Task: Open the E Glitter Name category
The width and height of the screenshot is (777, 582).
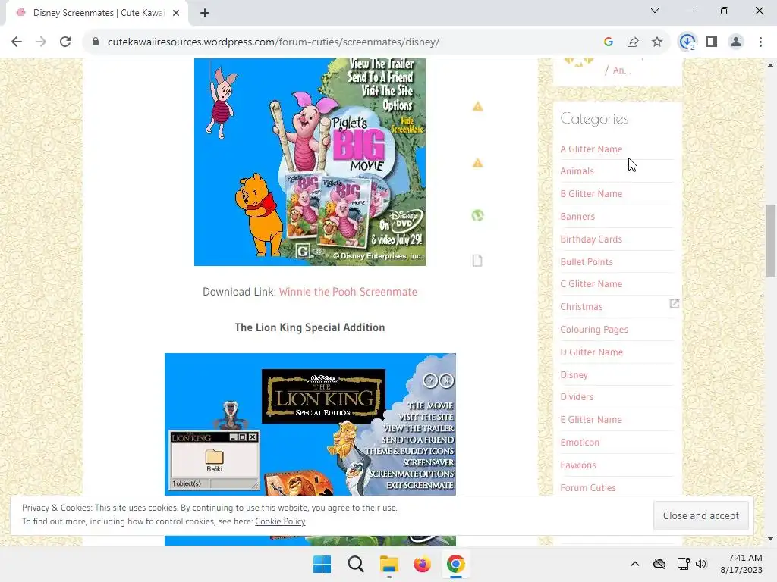Action: 591,419
